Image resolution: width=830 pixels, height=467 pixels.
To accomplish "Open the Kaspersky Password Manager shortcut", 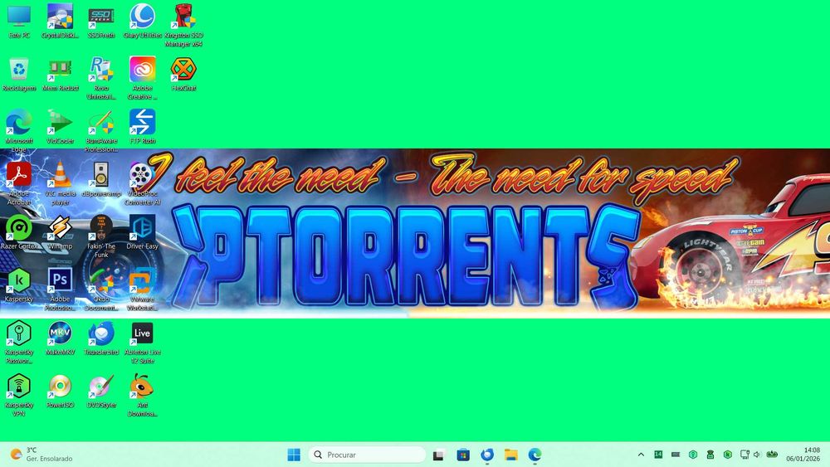I will 19,343.
